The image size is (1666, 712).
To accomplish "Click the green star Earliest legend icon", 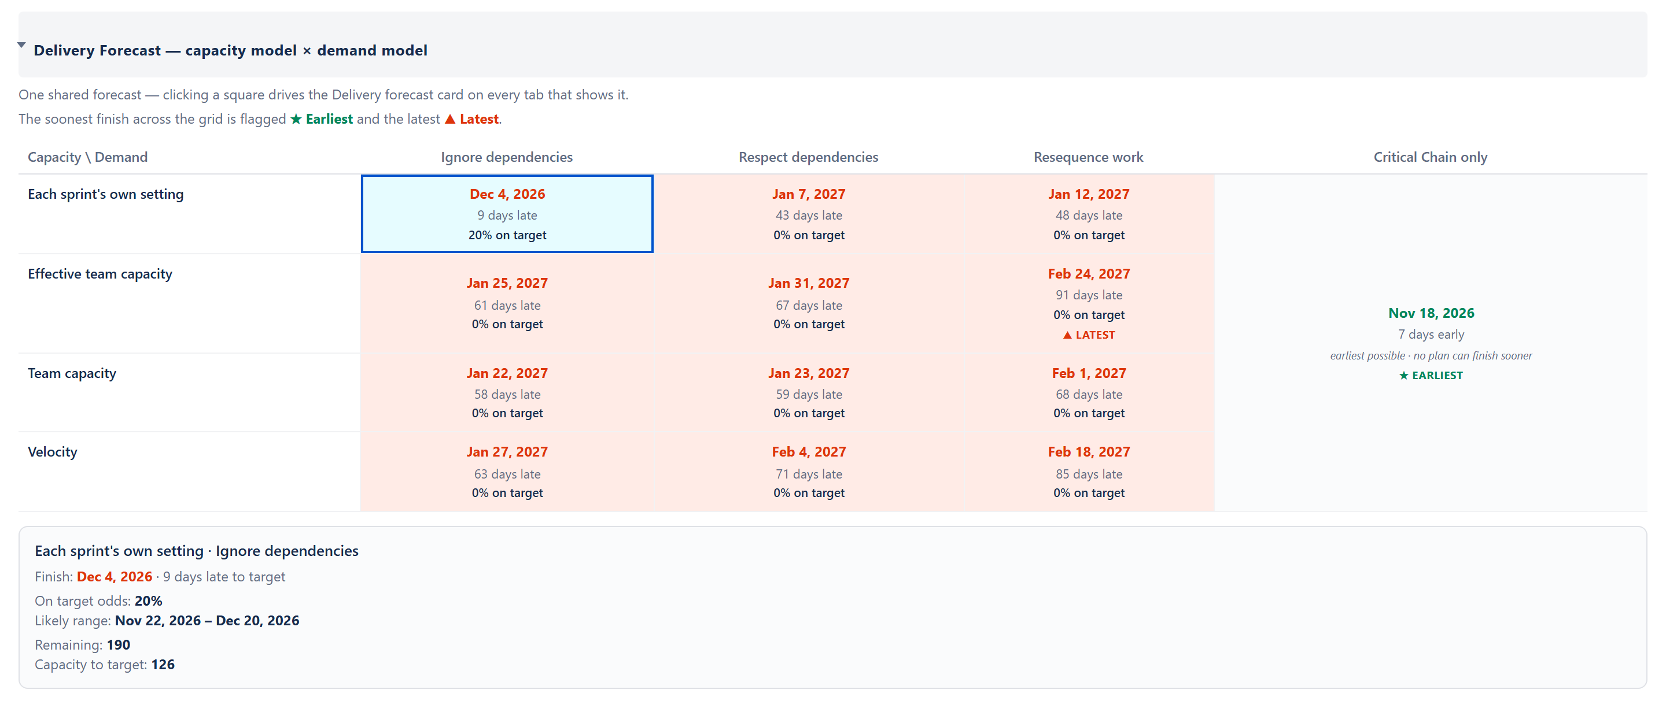I will click(x=296, y=119).
